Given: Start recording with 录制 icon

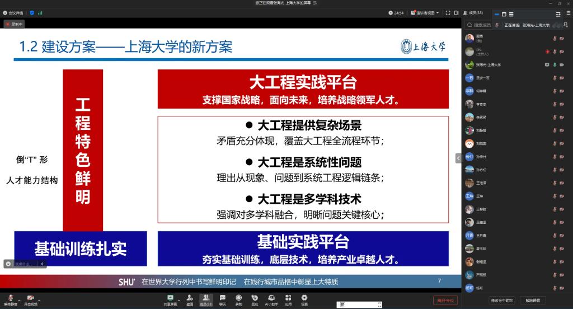Looking at the screenshot, I should [x=238, y=300].
